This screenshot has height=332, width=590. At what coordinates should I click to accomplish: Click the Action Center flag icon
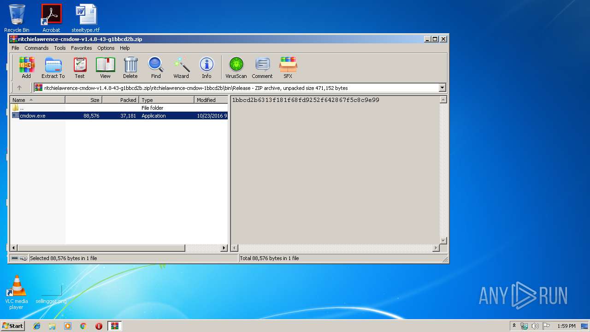(546, 326)
